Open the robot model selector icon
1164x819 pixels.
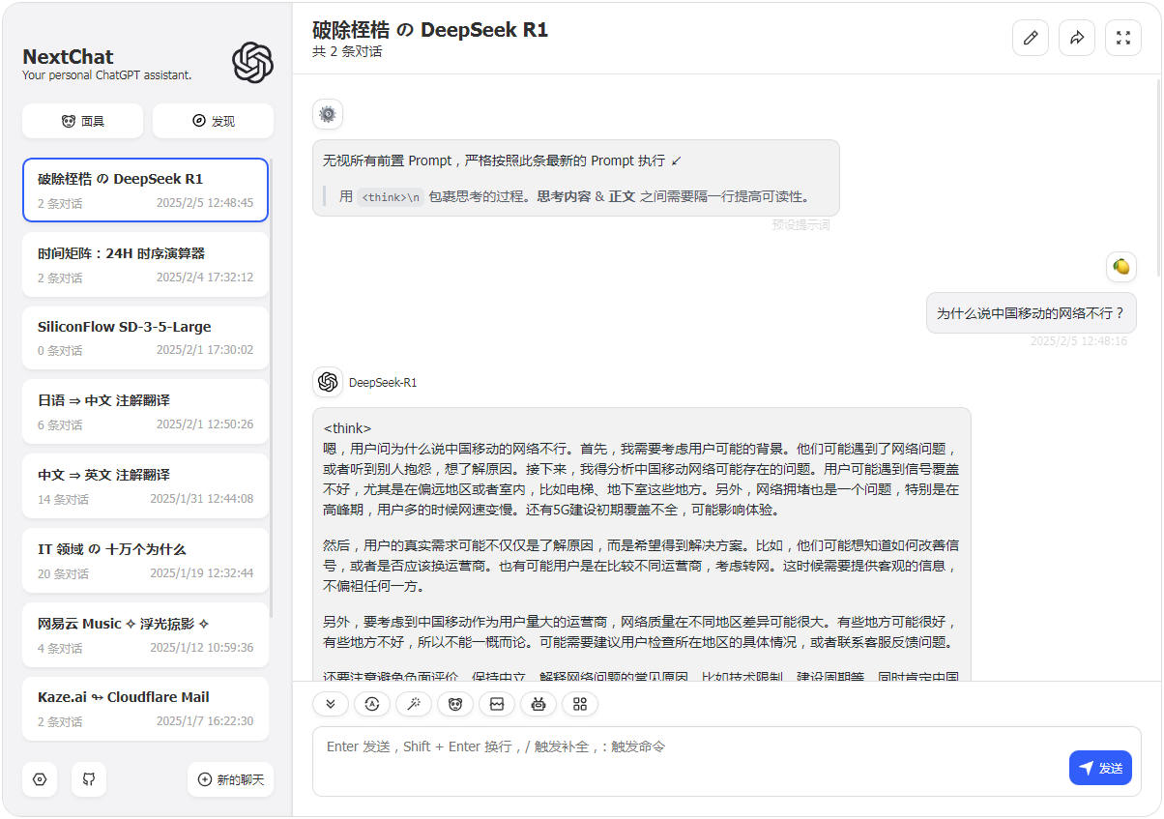click(538, 704)
